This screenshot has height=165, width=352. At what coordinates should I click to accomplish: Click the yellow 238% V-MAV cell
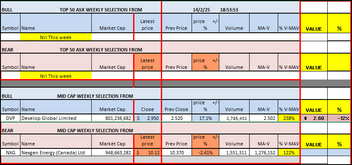[289, 118]
